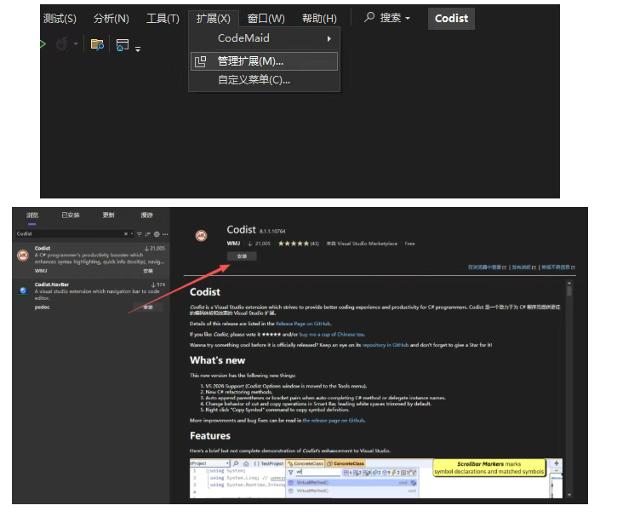
Task: Open the search box history dropdown
Action: (132, 234)
